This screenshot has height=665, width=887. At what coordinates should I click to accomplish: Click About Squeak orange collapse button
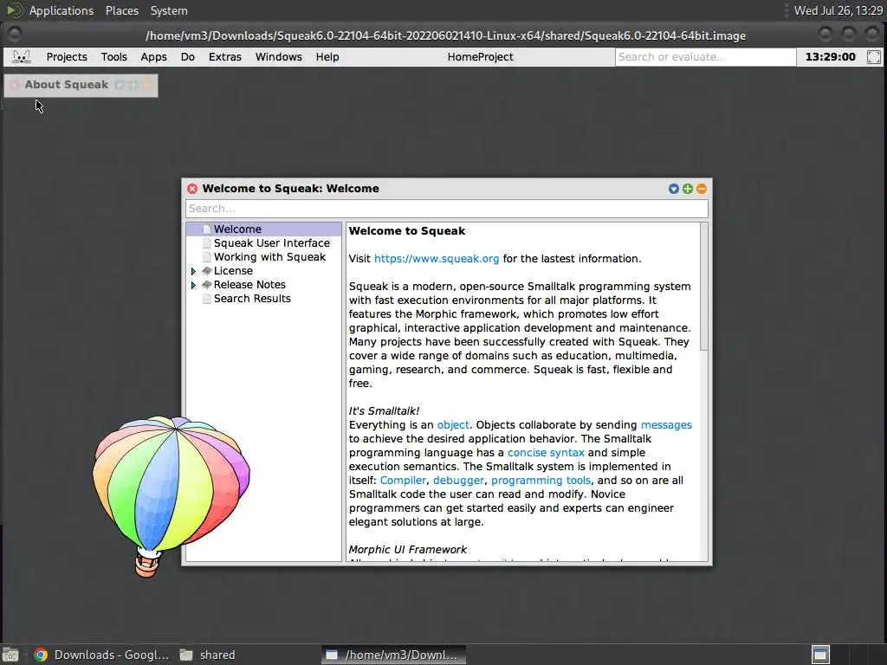(147, 85)
